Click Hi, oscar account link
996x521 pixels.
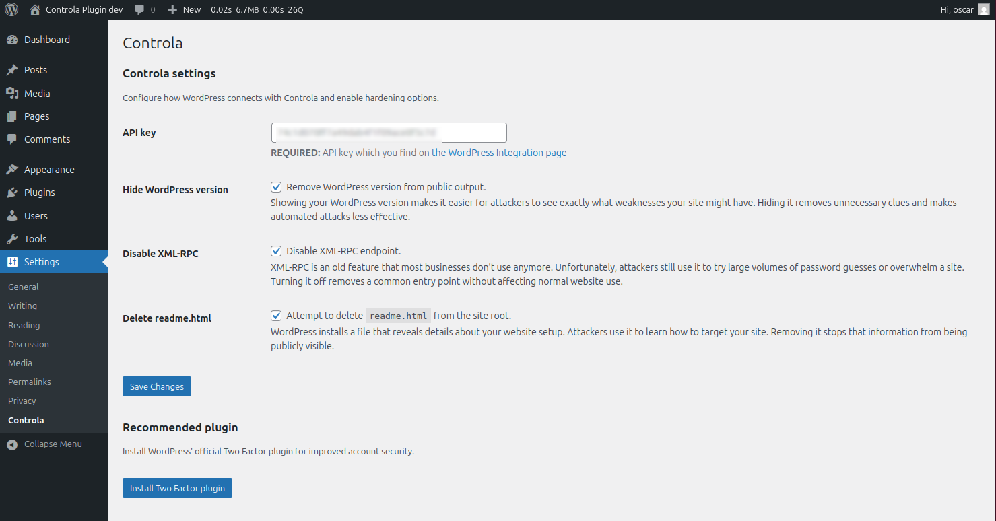[957, 9]
